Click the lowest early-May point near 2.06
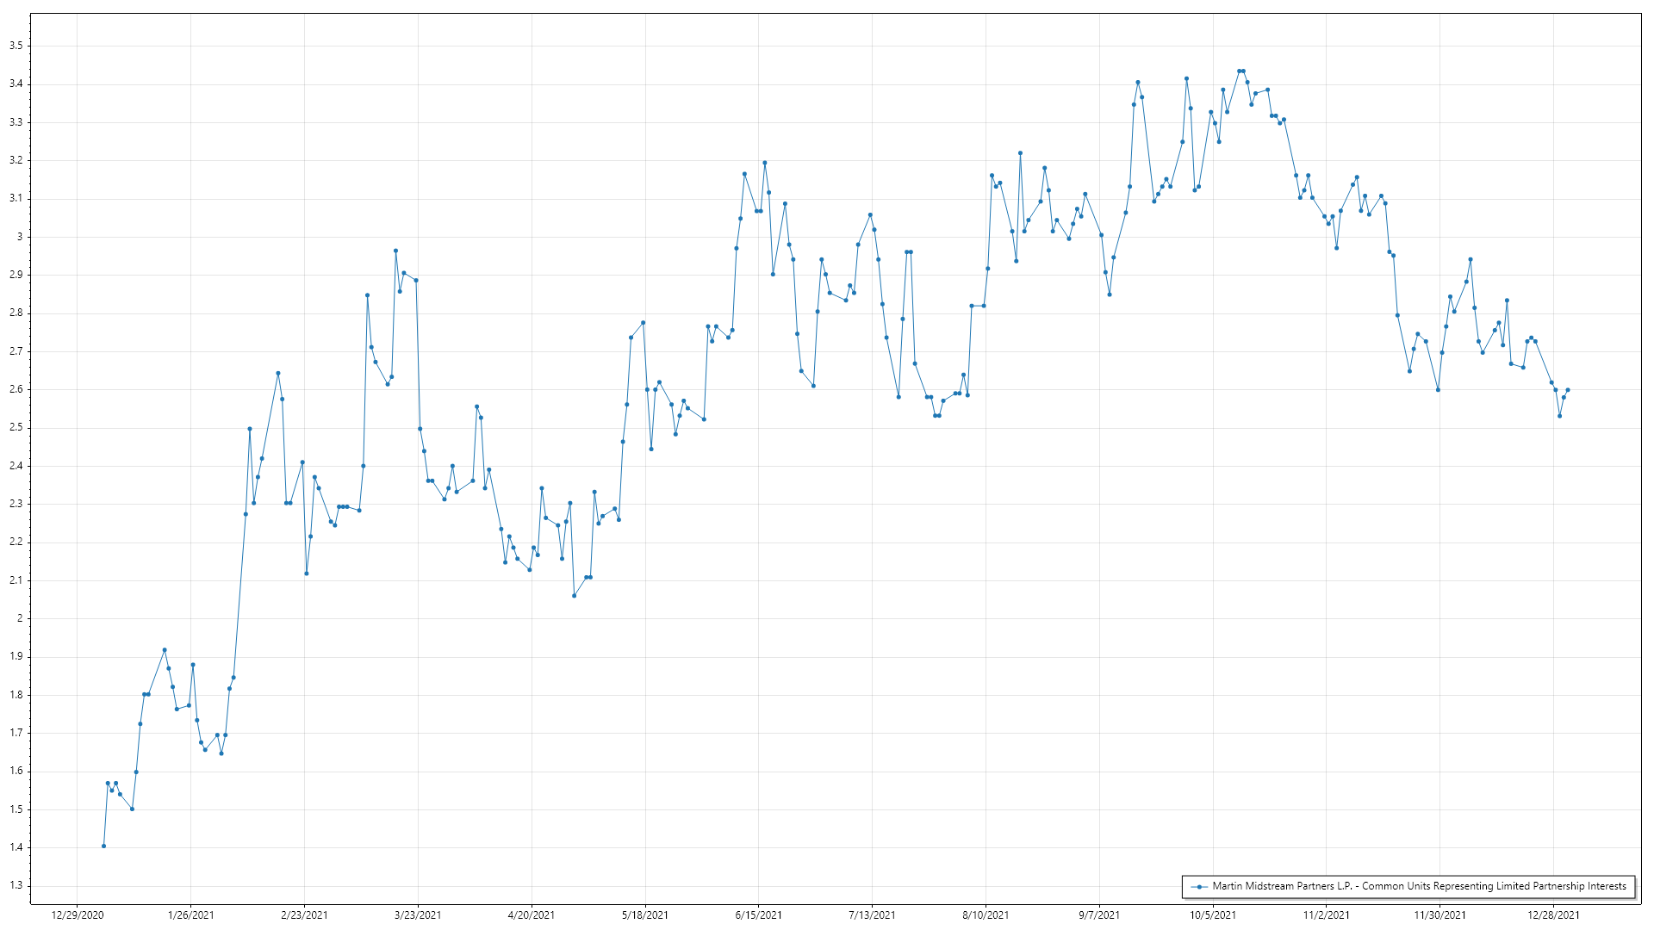The width and height of the screenshot is (1654, 930). click(575, 596)
